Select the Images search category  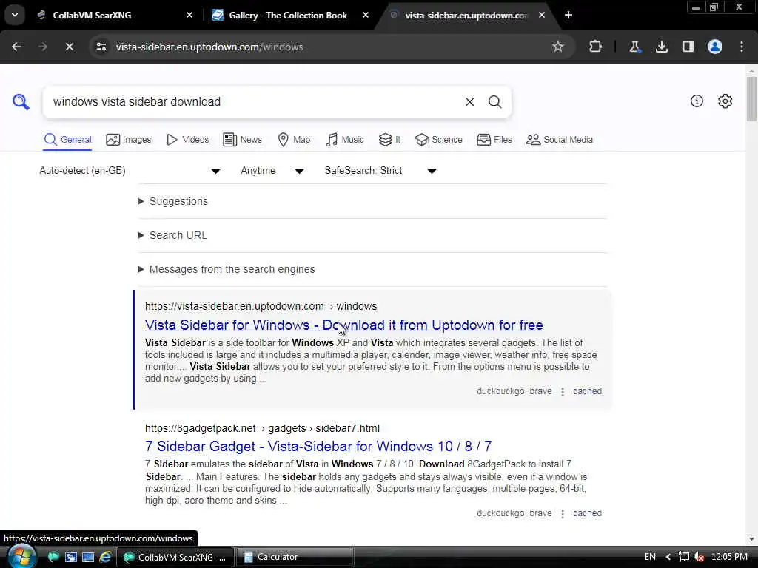[x=129, y=140]
